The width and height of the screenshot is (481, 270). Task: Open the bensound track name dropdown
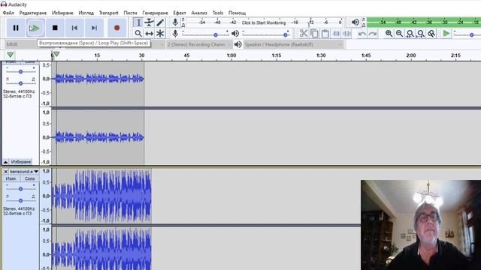(24, 172)
